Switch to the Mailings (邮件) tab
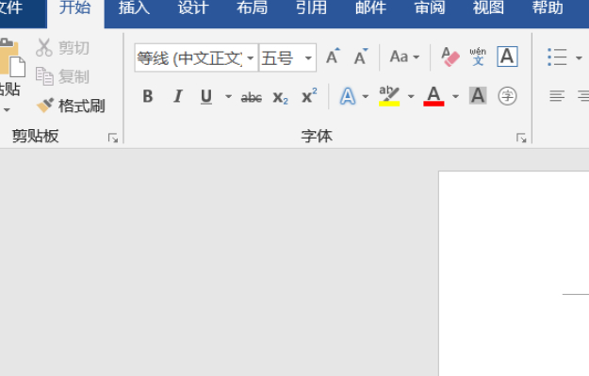Viewport: 589px width, 376px height. click(x=370, y=8)
